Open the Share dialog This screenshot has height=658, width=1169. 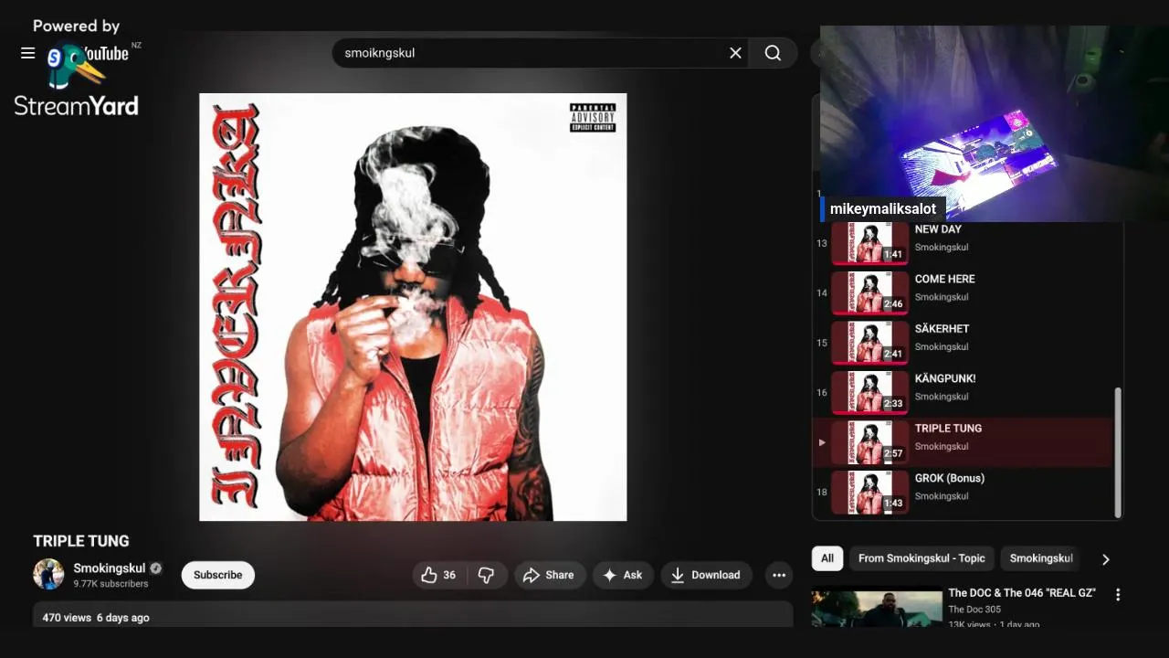[549, 575]
